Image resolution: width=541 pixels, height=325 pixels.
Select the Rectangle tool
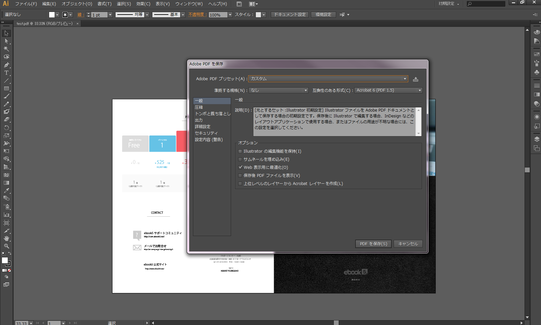click(x=6, y=88)
